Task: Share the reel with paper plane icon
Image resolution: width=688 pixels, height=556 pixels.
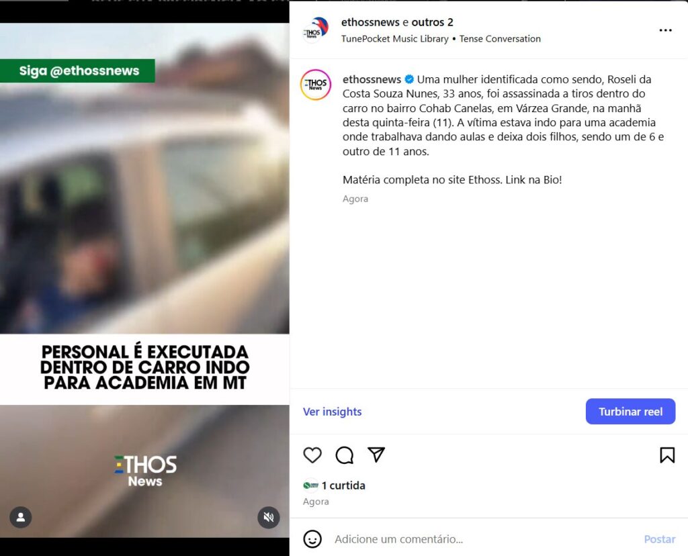Action: (x=376, y=455)
